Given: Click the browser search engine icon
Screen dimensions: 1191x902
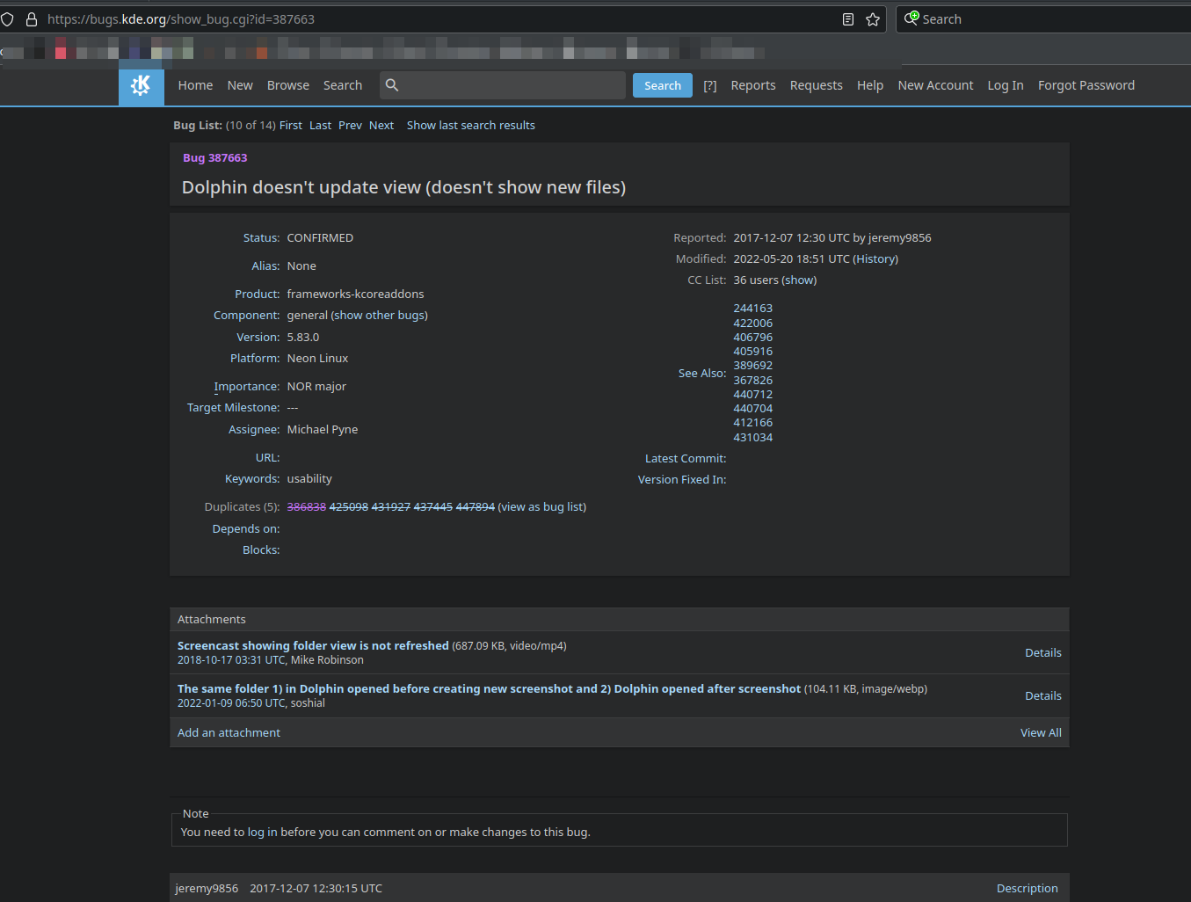Looking at the screenshot, I should tap(911, 18).
